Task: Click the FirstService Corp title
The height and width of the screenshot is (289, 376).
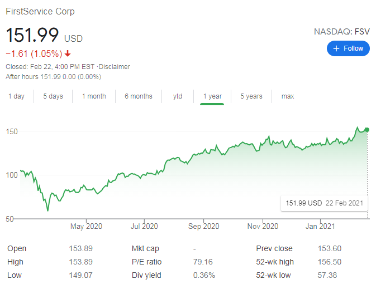Action: [x=40, y=11]
